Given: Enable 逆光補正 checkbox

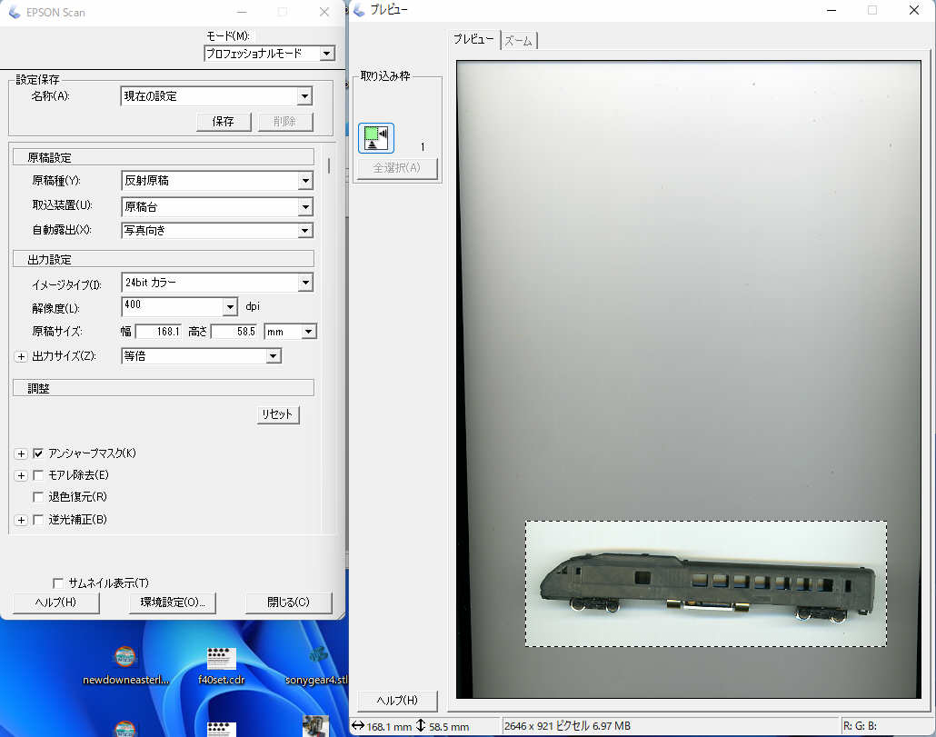Looking at the screenshot, I should tap(38, 520).
